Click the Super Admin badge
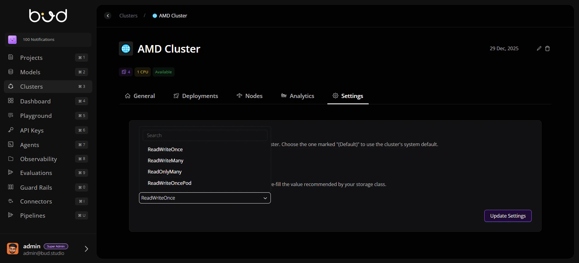The height and width of the screenshot is (263, 579). [x=56, y=246]
